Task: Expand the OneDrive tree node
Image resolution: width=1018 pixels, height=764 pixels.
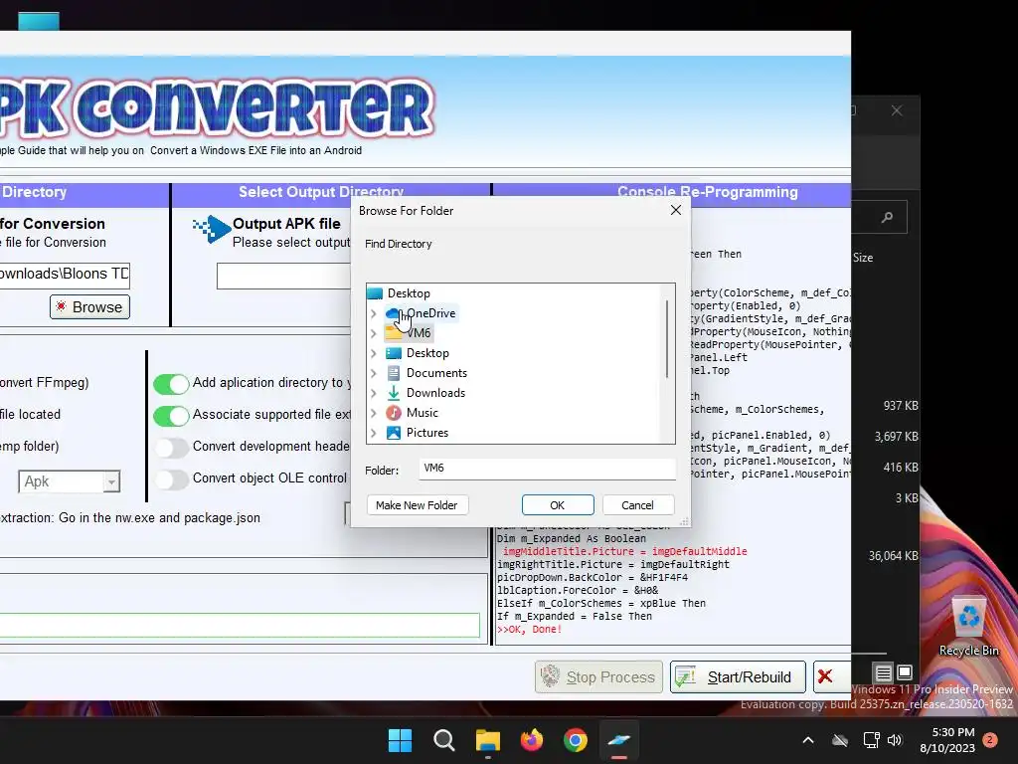Action: coord(374,313)
